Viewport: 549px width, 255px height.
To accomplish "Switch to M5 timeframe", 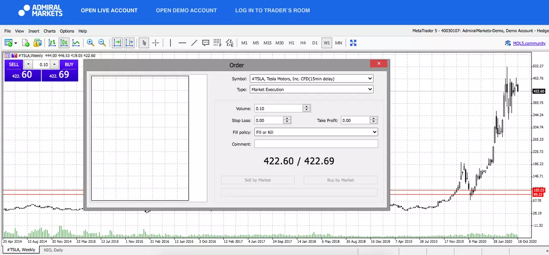I will point(256,43).
